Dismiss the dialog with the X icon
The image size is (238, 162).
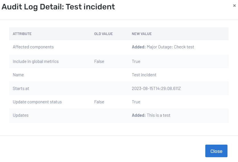click(x=234, y=5)
